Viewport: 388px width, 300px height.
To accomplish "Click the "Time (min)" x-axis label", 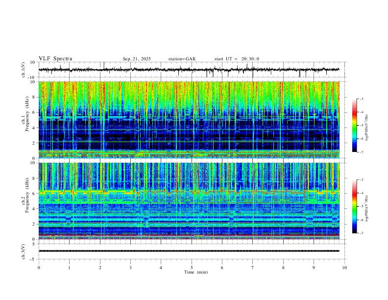I will [x=196, y=272].
